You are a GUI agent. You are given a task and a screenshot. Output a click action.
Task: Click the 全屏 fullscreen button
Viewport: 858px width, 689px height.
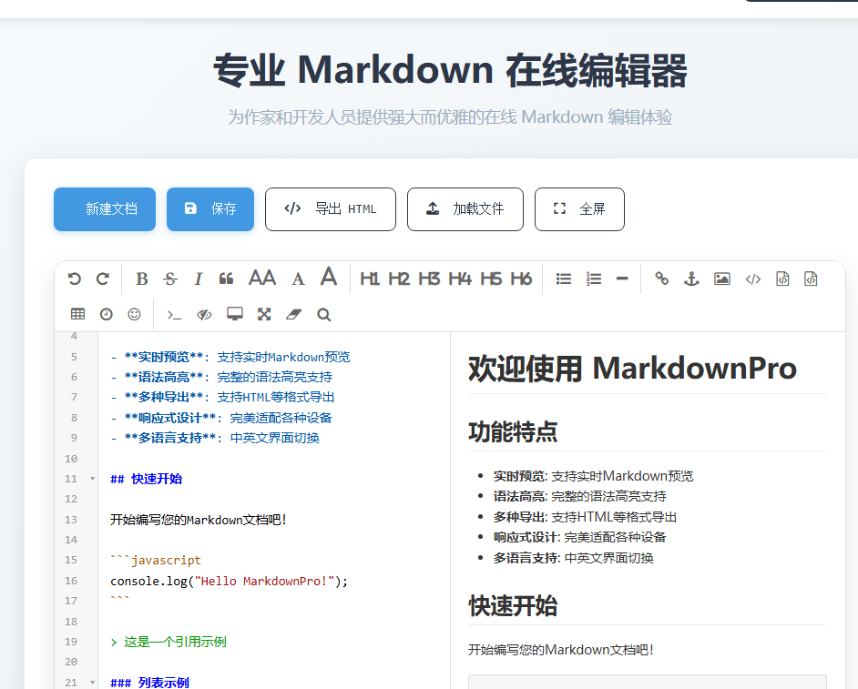[x=579, y=209]
